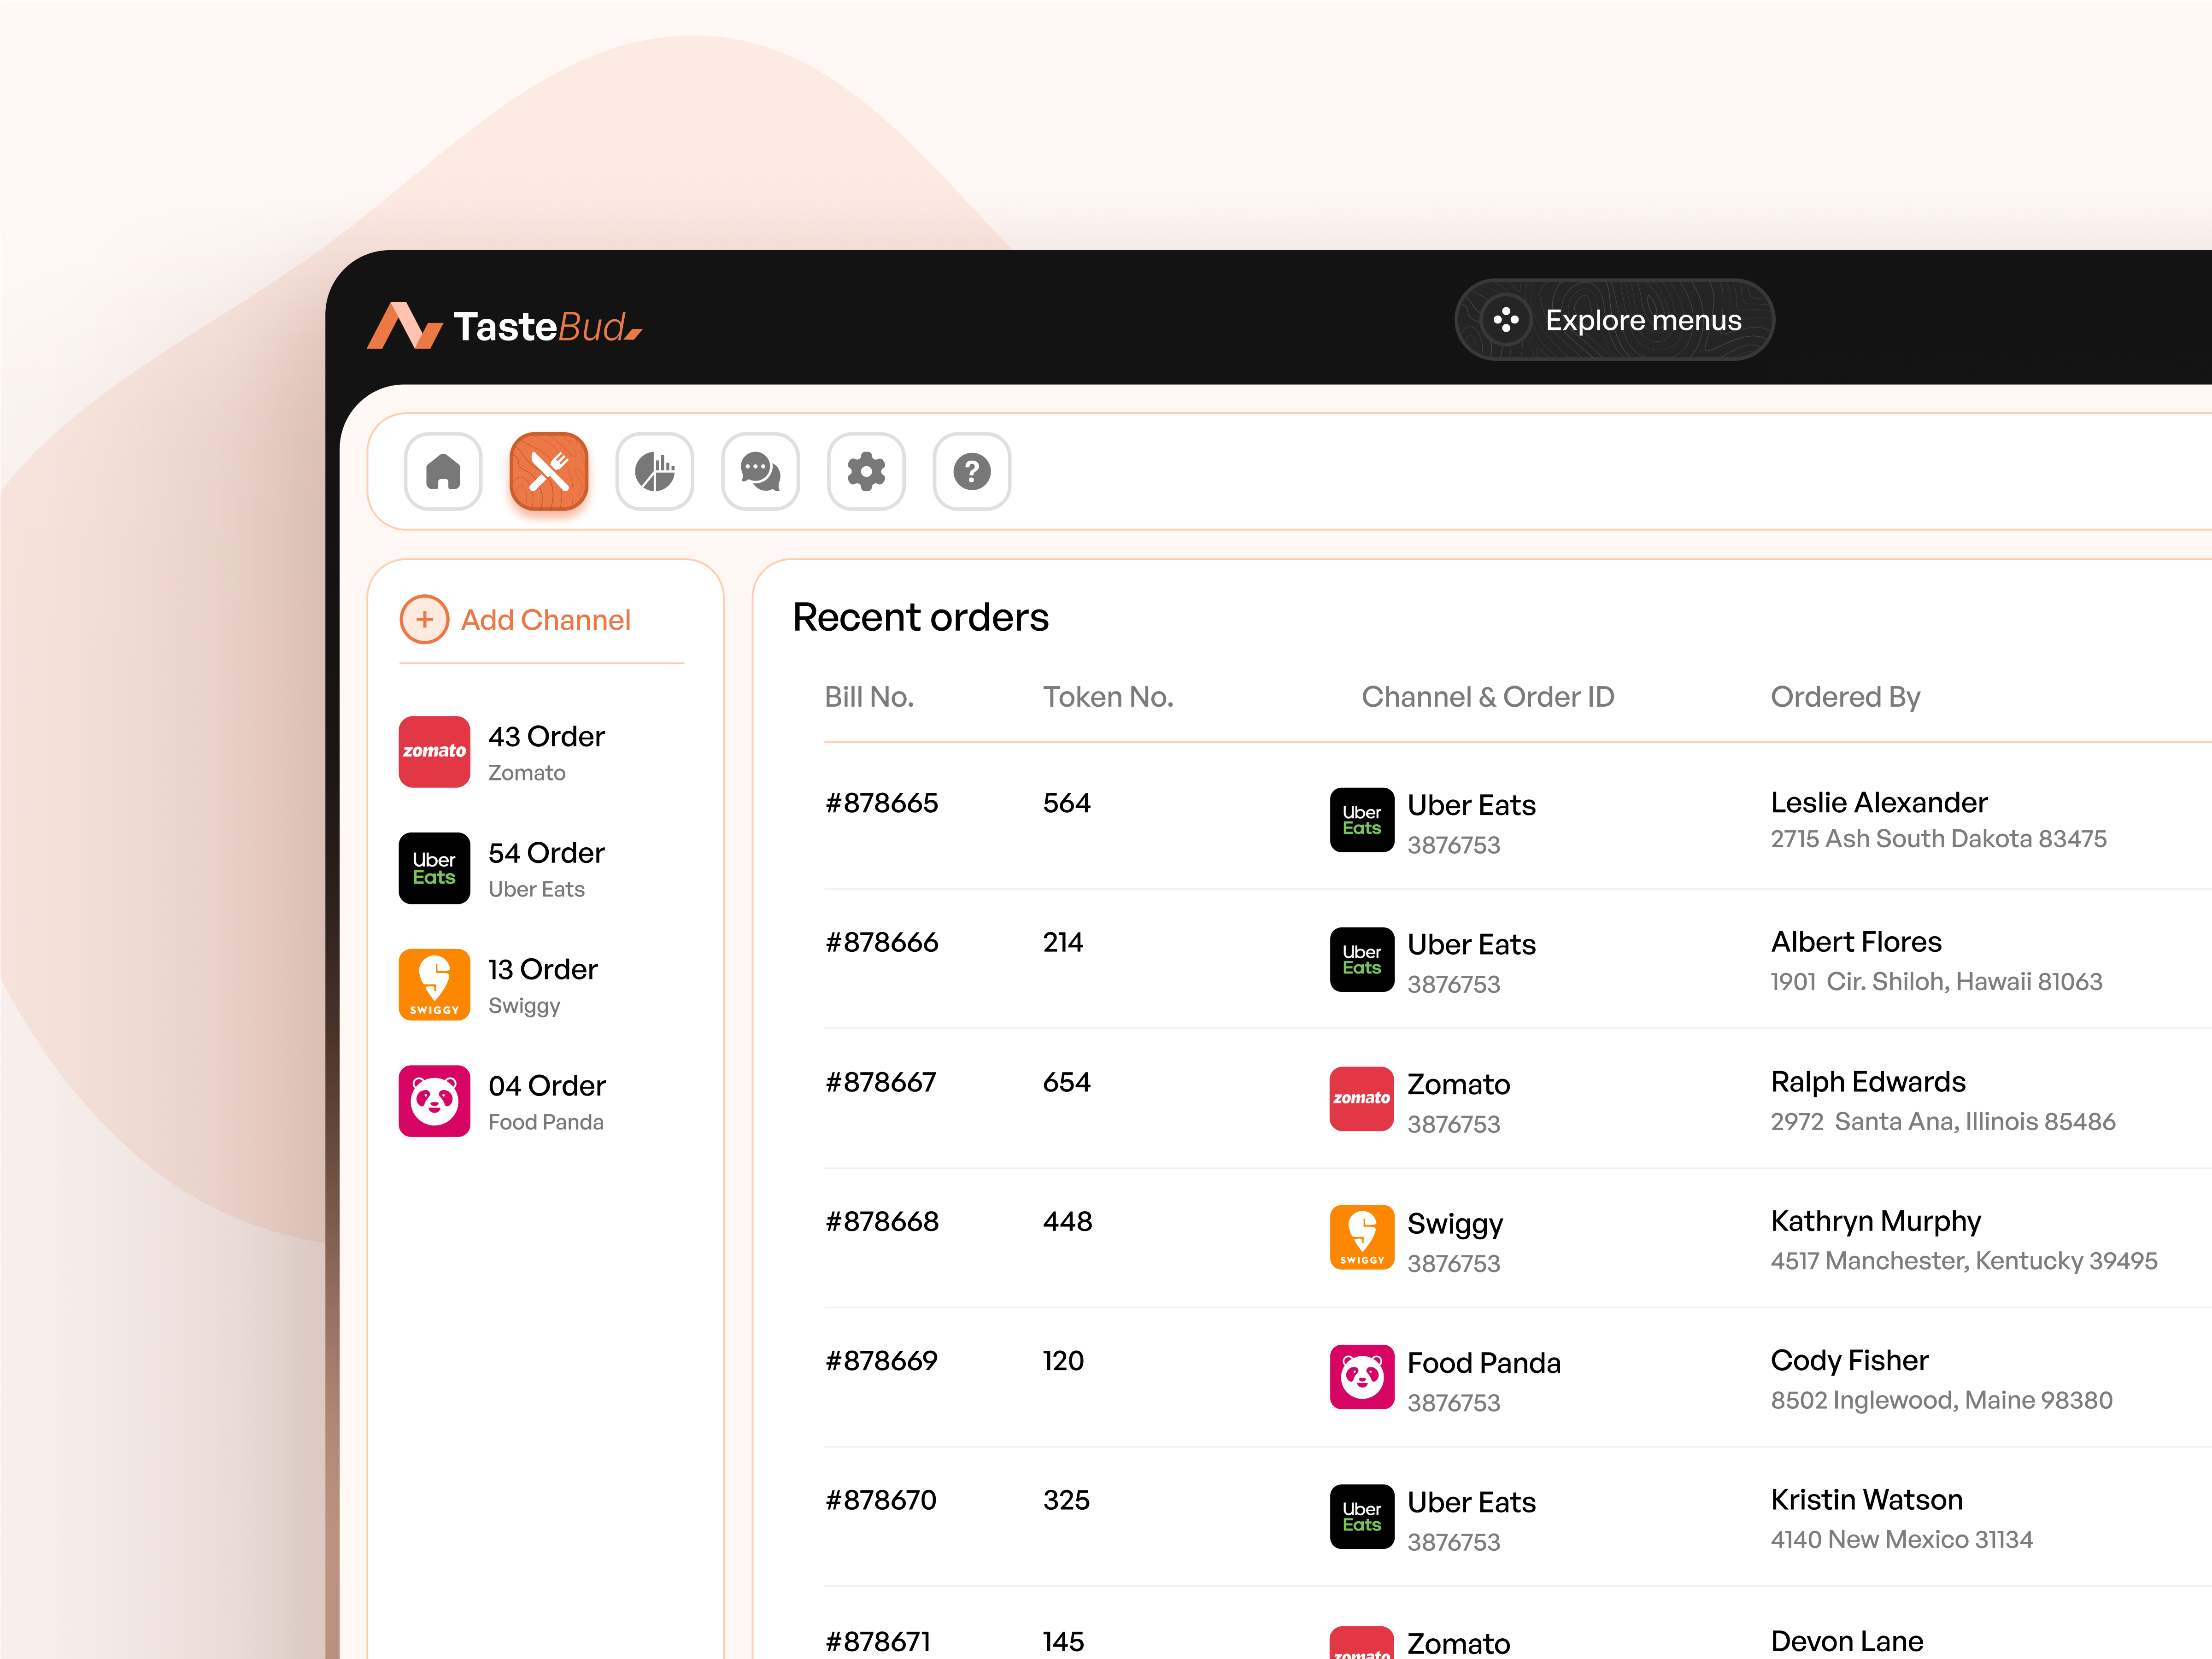Image resolution: width=2212 pixels, height=1659 pixels.
Task: Click the Add Channel link
Action: pyautogui.click(x=545, y=620)
